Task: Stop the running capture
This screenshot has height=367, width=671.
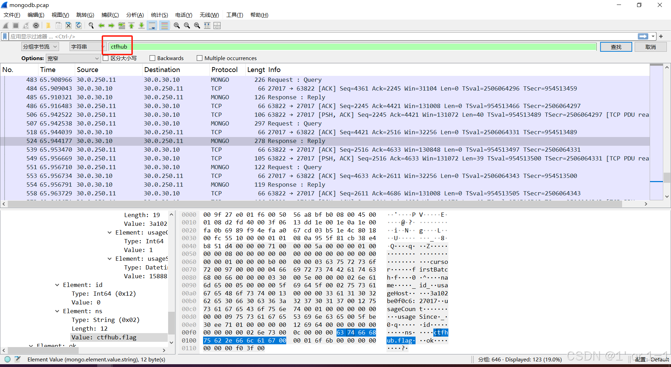Action: tap(16, 25)
